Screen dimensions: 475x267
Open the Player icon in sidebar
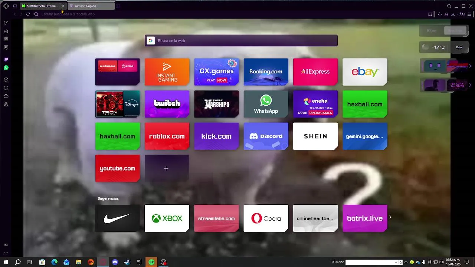tap(6, 80)
